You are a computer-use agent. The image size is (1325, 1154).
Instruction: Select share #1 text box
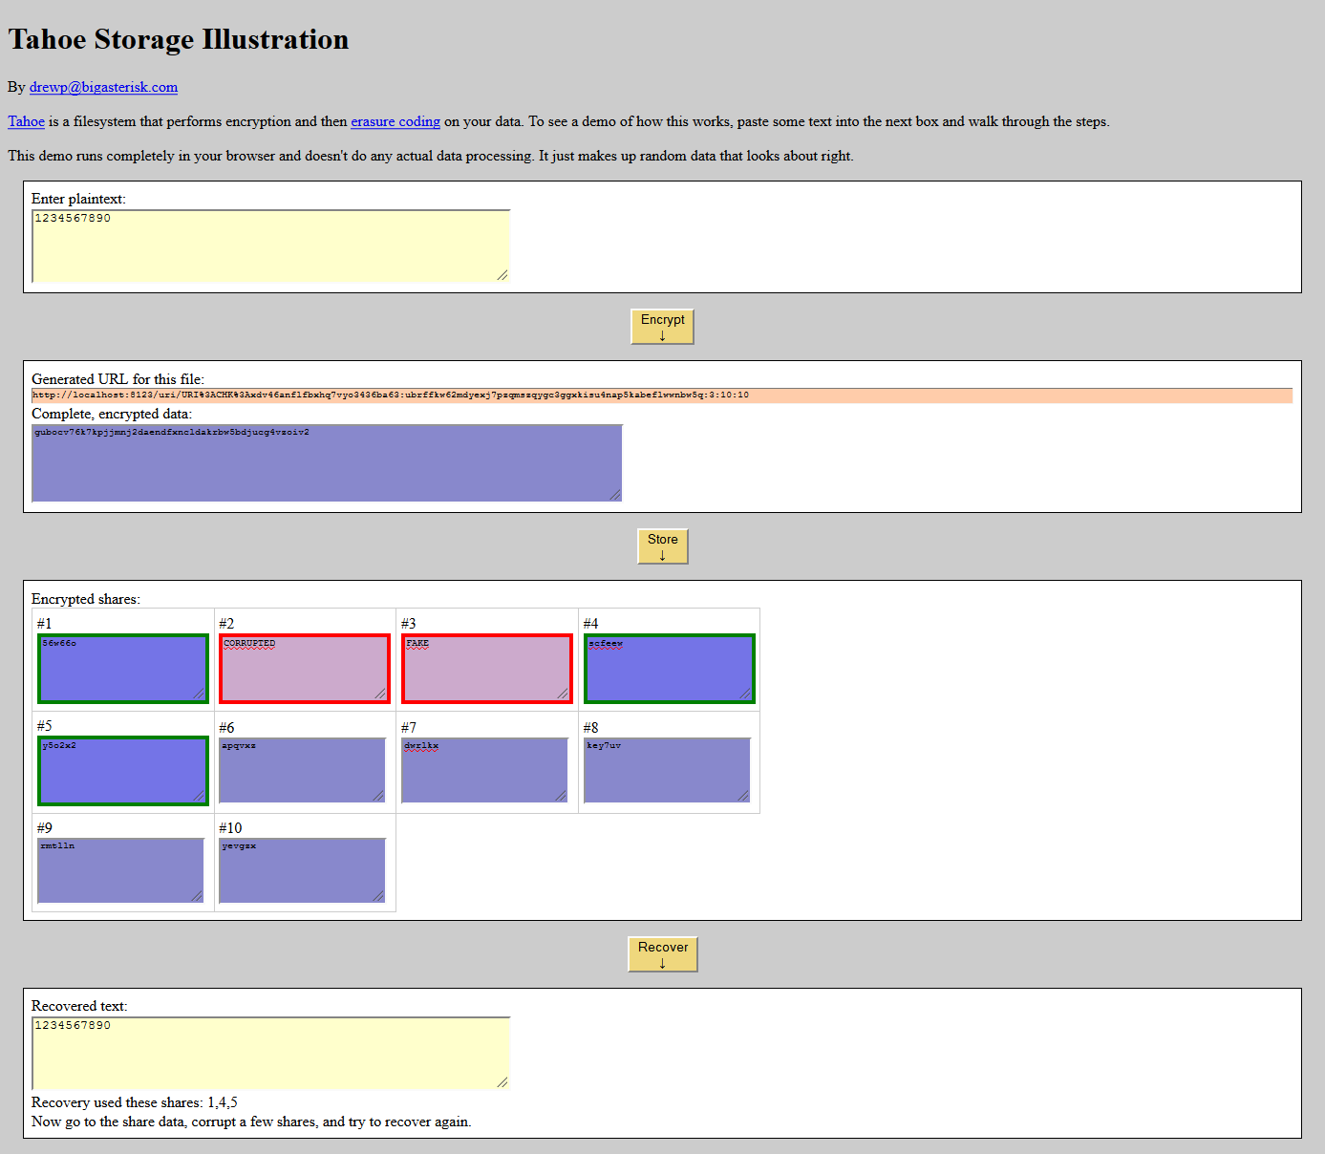tap(123, 669)
